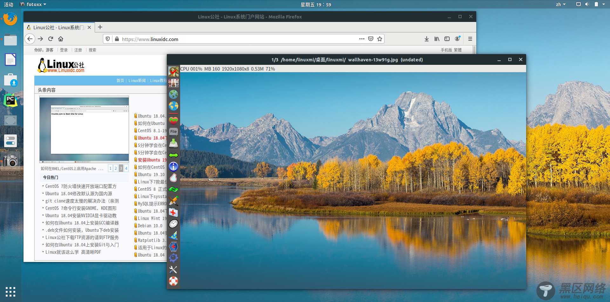Select the Linux公社 Firefox tab

(x=59, y=27)
